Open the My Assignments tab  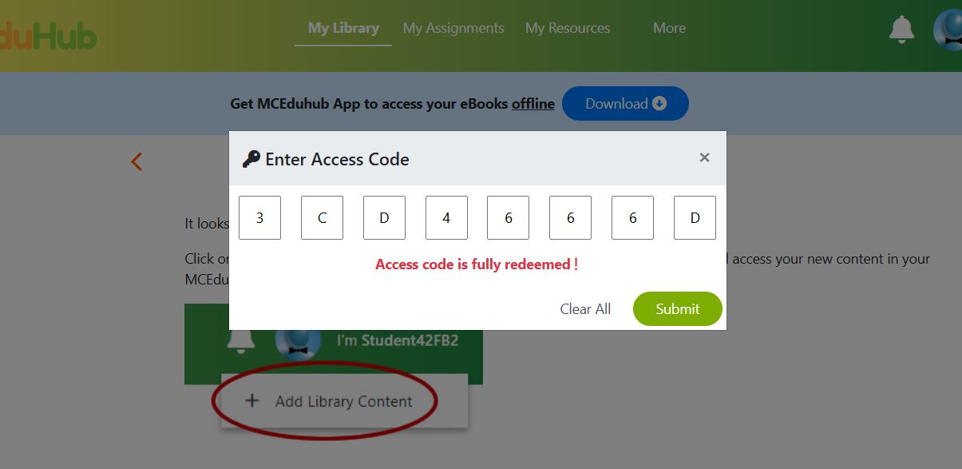(x=453, y=28)
